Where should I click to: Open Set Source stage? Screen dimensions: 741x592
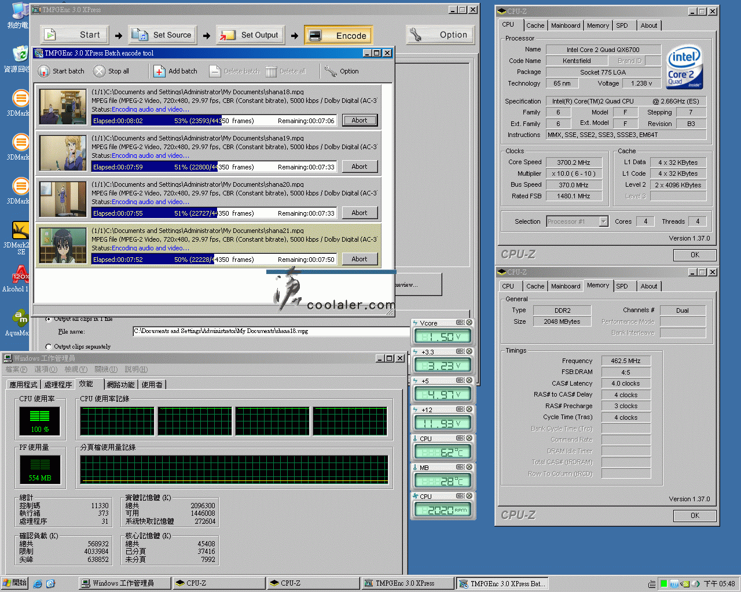(162, 35)
